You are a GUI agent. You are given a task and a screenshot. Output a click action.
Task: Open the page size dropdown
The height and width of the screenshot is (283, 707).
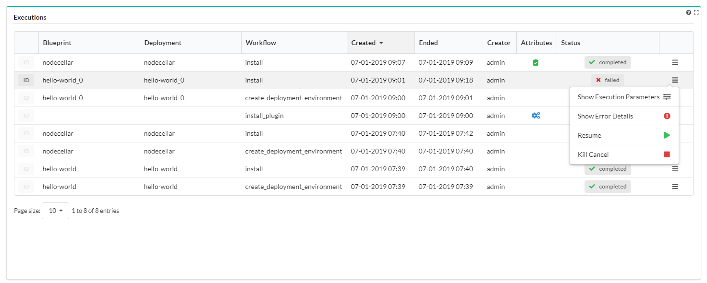55,211
